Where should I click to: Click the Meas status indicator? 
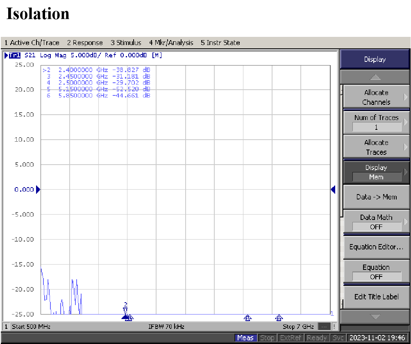[245, 338]
